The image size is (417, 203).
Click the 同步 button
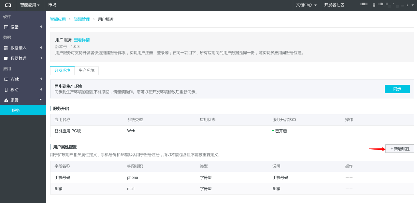pyautogui.click(x=397, y=89)
